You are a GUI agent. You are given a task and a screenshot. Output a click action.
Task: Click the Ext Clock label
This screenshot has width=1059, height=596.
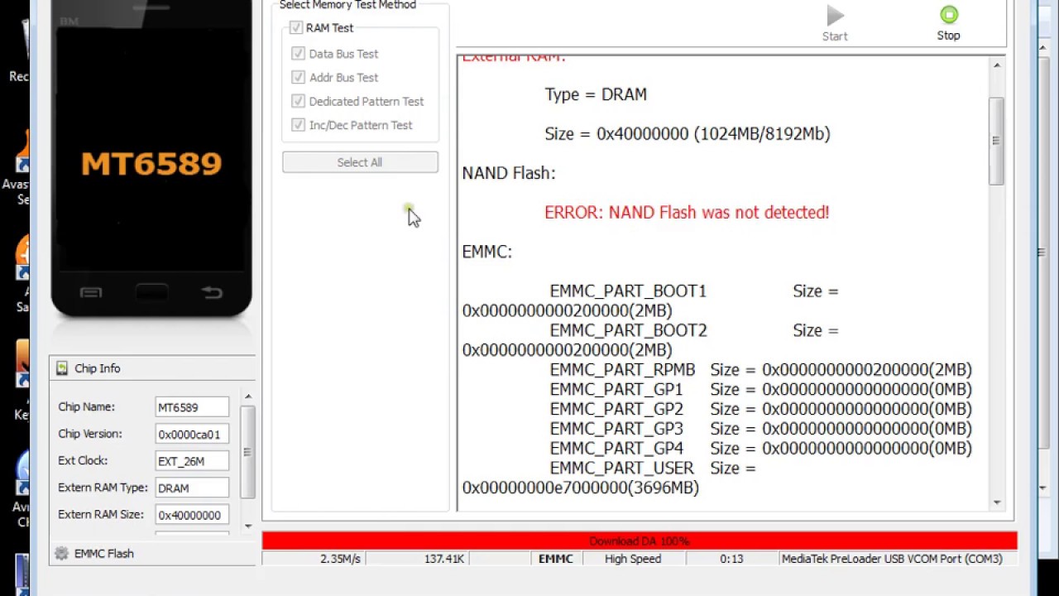(83, 461)
